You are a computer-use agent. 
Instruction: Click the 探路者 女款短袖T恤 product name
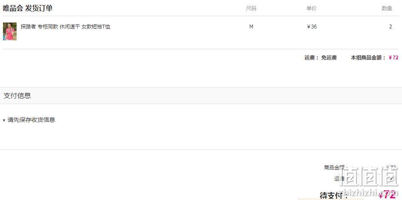click(66, 27)
